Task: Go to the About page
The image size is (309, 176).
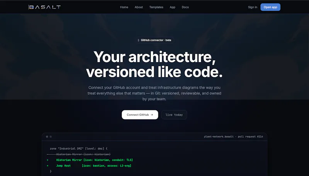Action: click(139, 7)
